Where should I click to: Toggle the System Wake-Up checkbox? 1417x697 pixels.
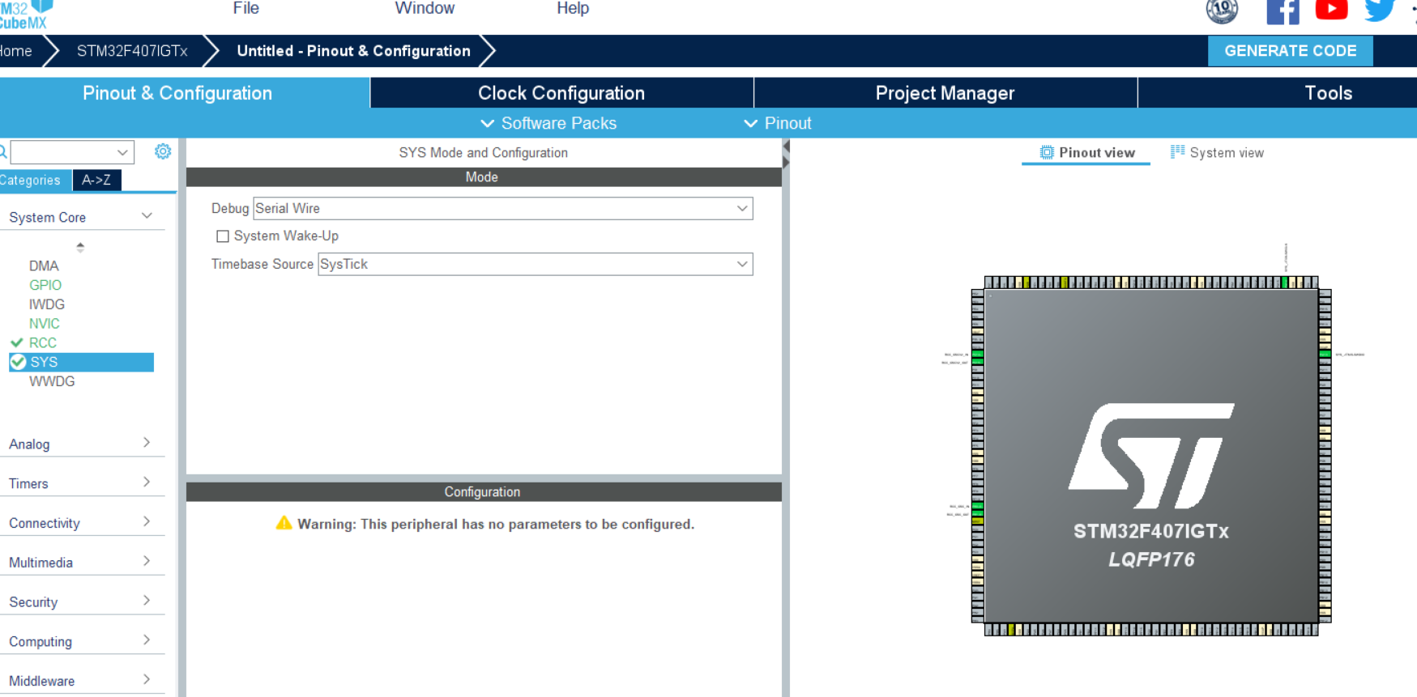(223, 236)
